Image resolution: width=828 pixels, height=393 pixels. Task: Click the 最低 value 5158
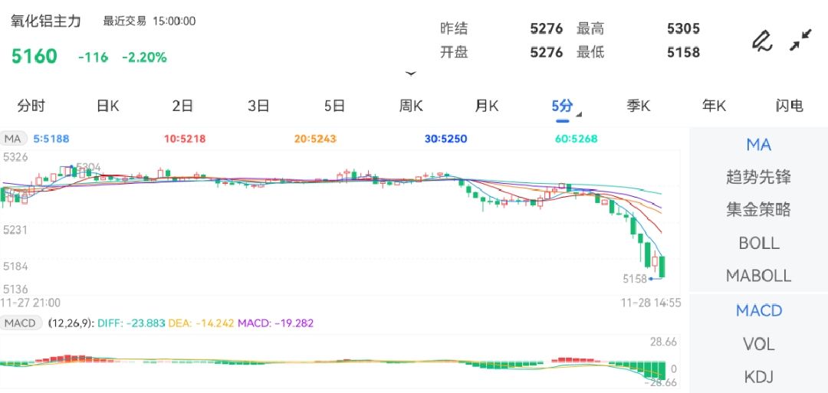point(683,52)
